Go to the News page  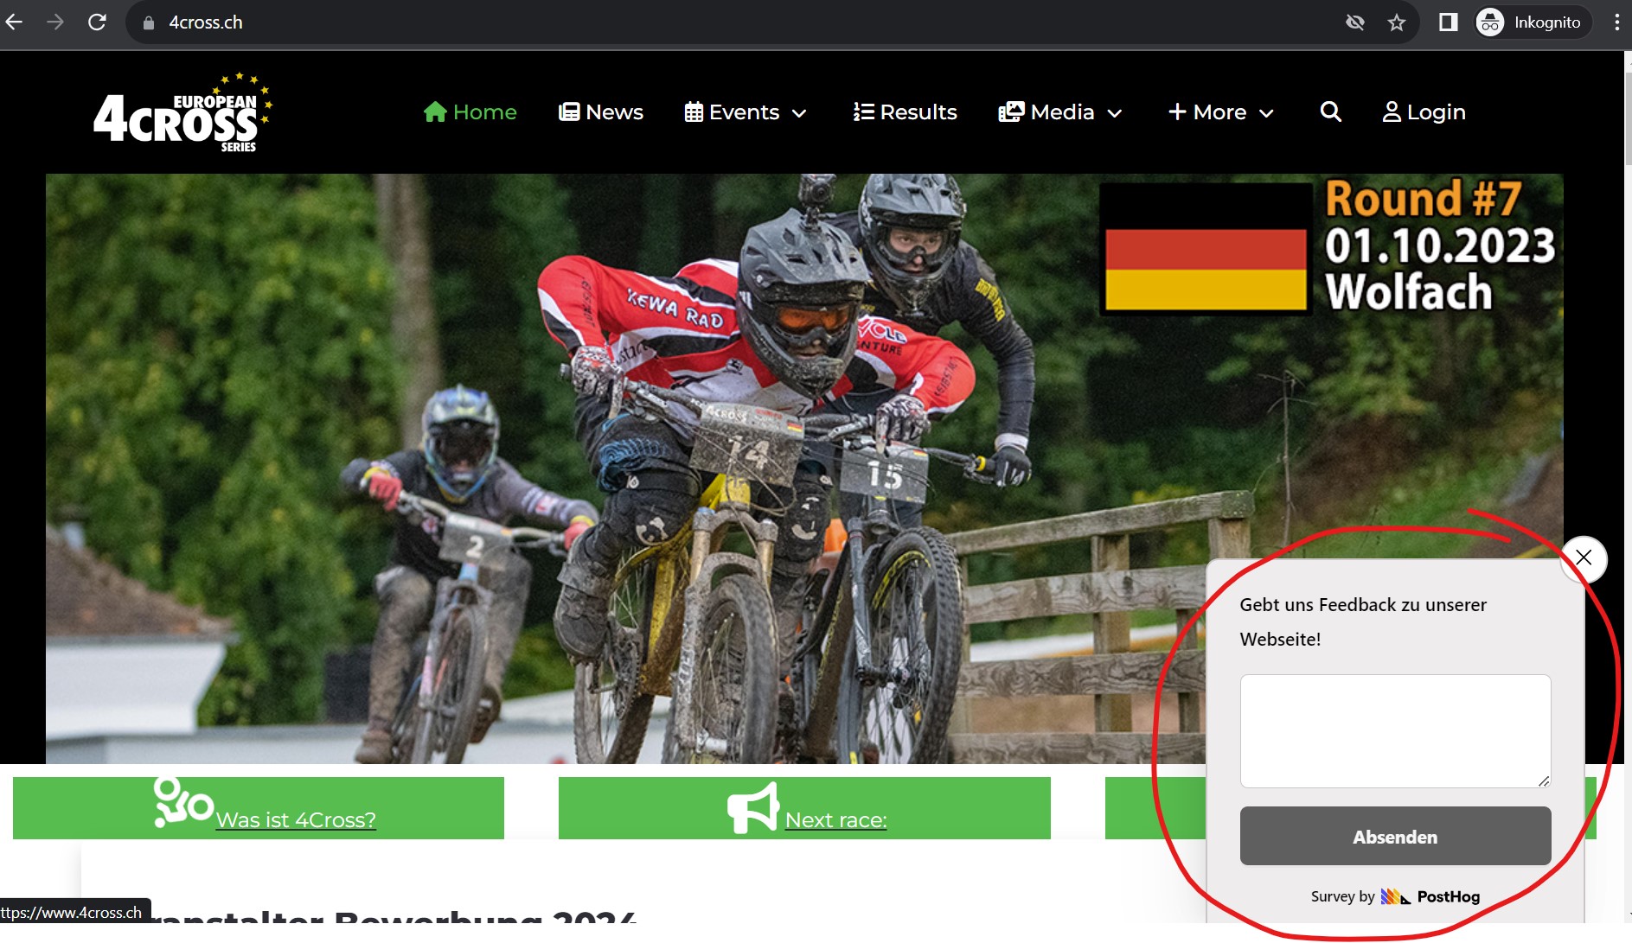601,112
